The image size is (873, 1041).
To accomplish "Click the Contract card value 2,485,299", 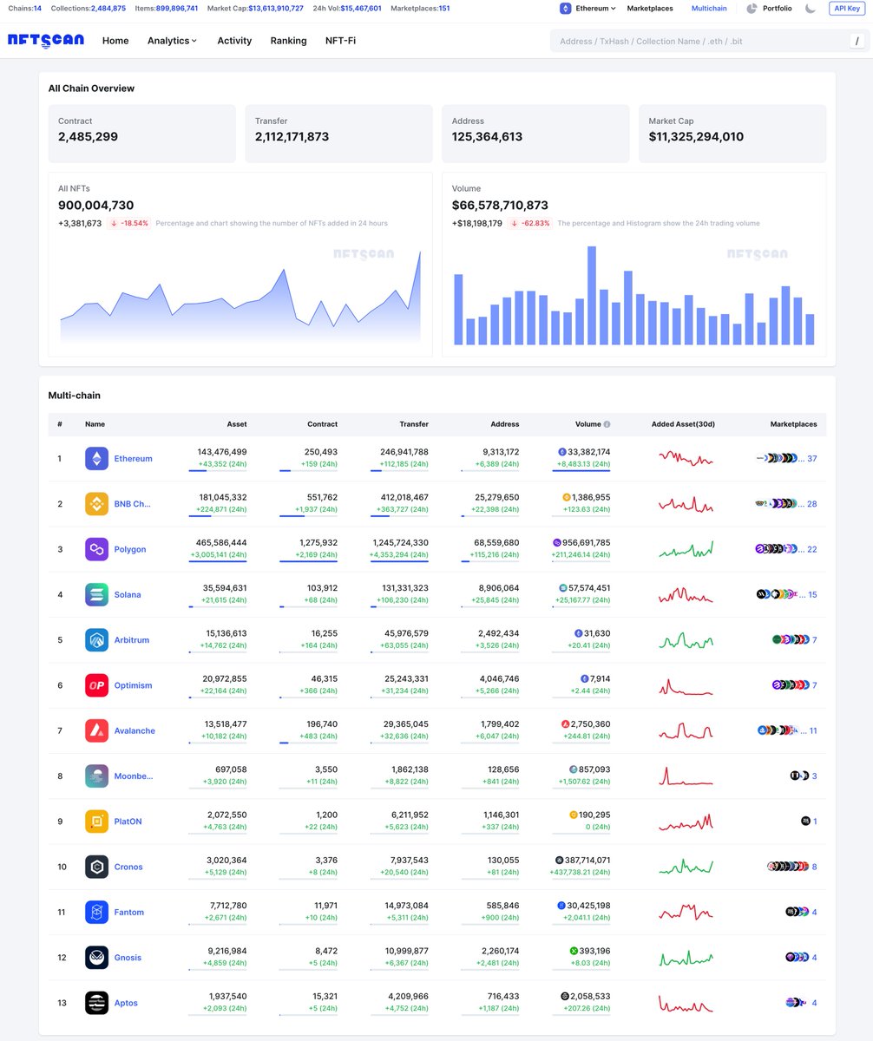I will (88, 137).
